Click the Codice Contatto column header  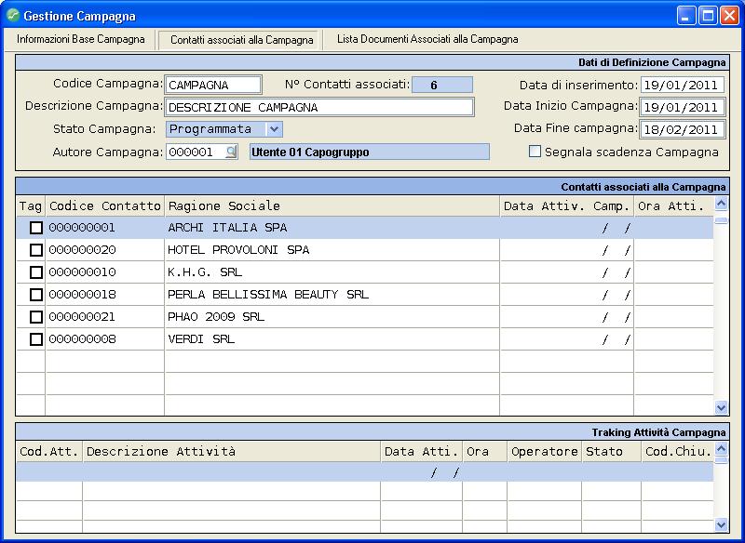click(104, 205)
